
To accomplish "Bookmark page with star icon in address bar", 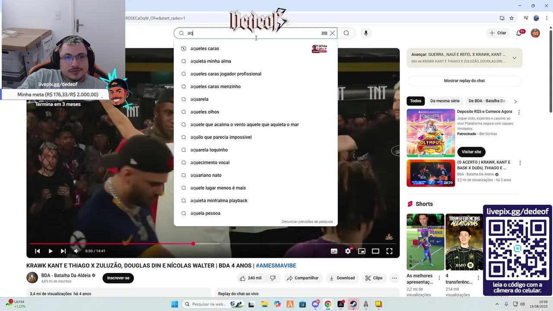I will tap(512, 18).
